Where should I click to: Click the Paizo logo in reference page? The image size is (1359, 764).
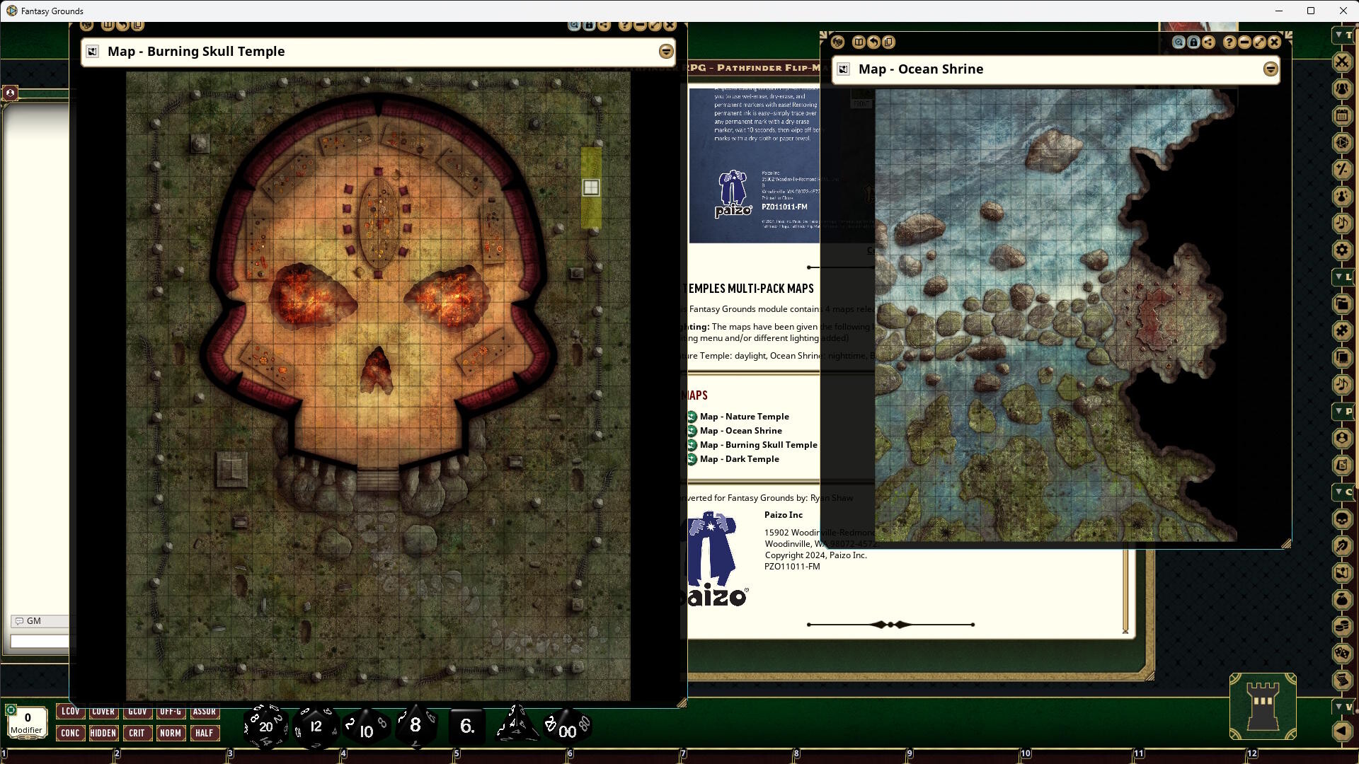(716, 559)
